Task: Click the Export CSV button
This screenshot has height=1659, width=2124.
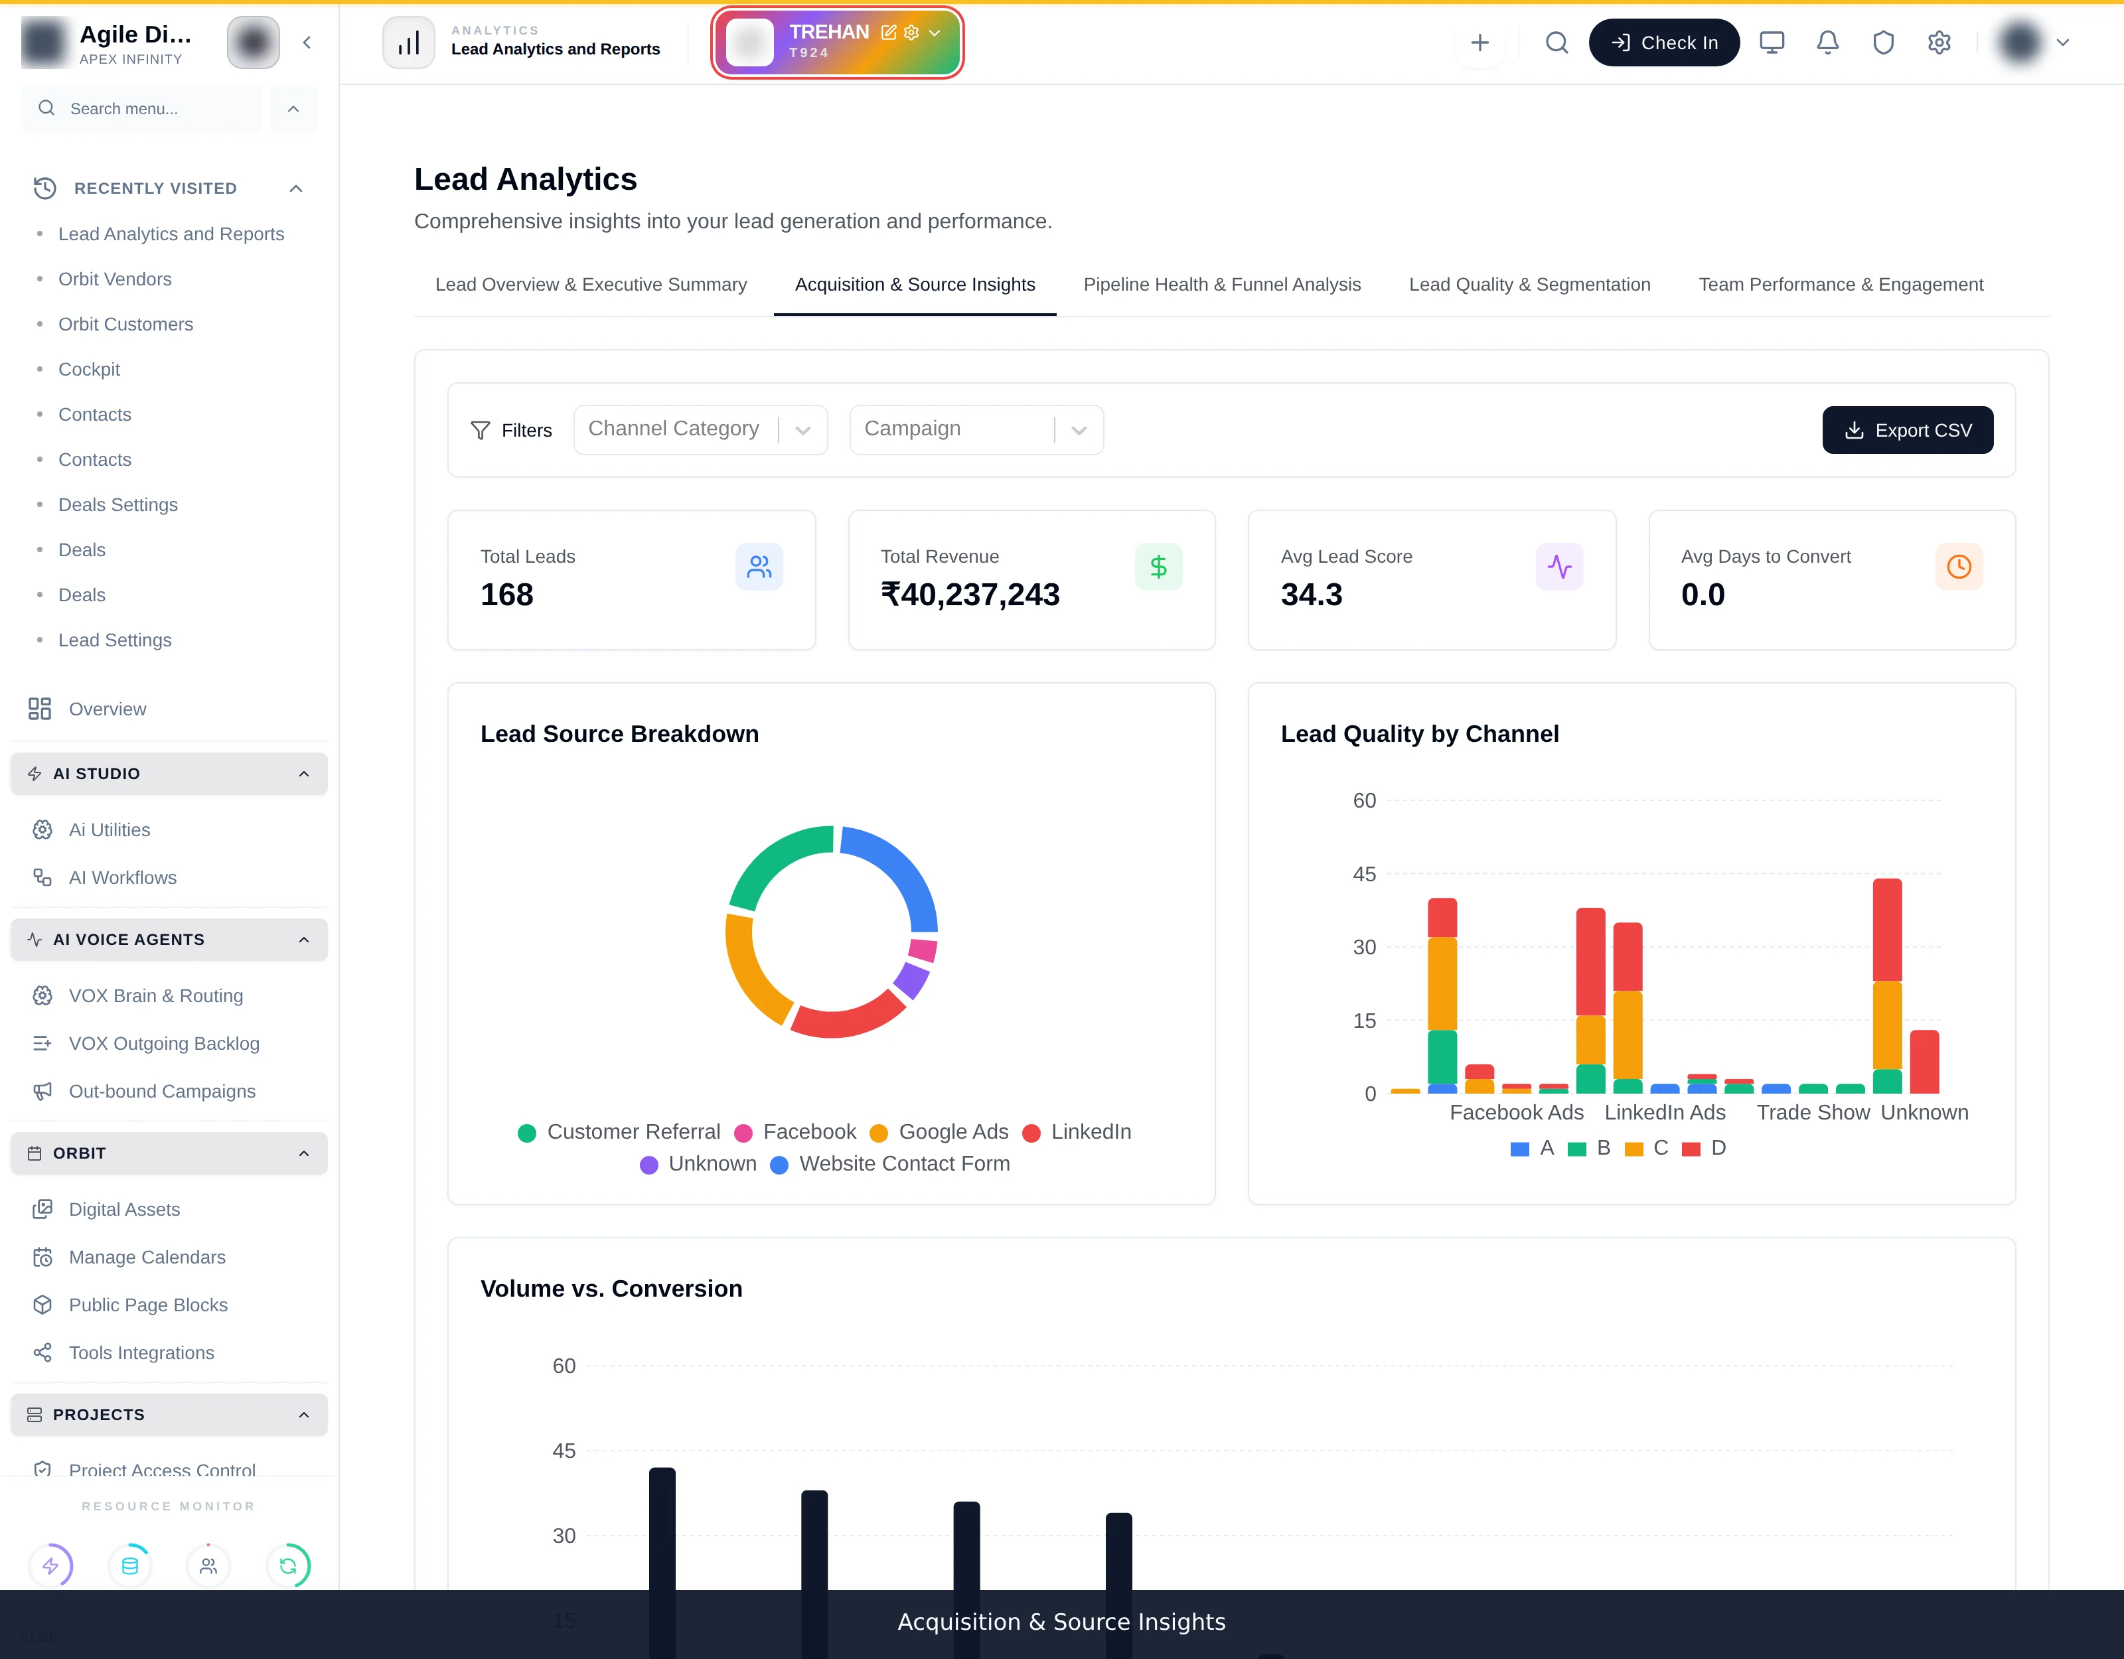Action: pyautogui.click(x=1907, y=430)
